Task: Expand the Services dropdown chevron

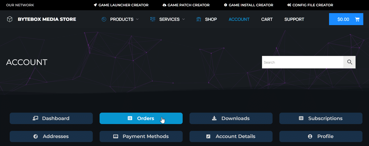Action: (184, 19)
